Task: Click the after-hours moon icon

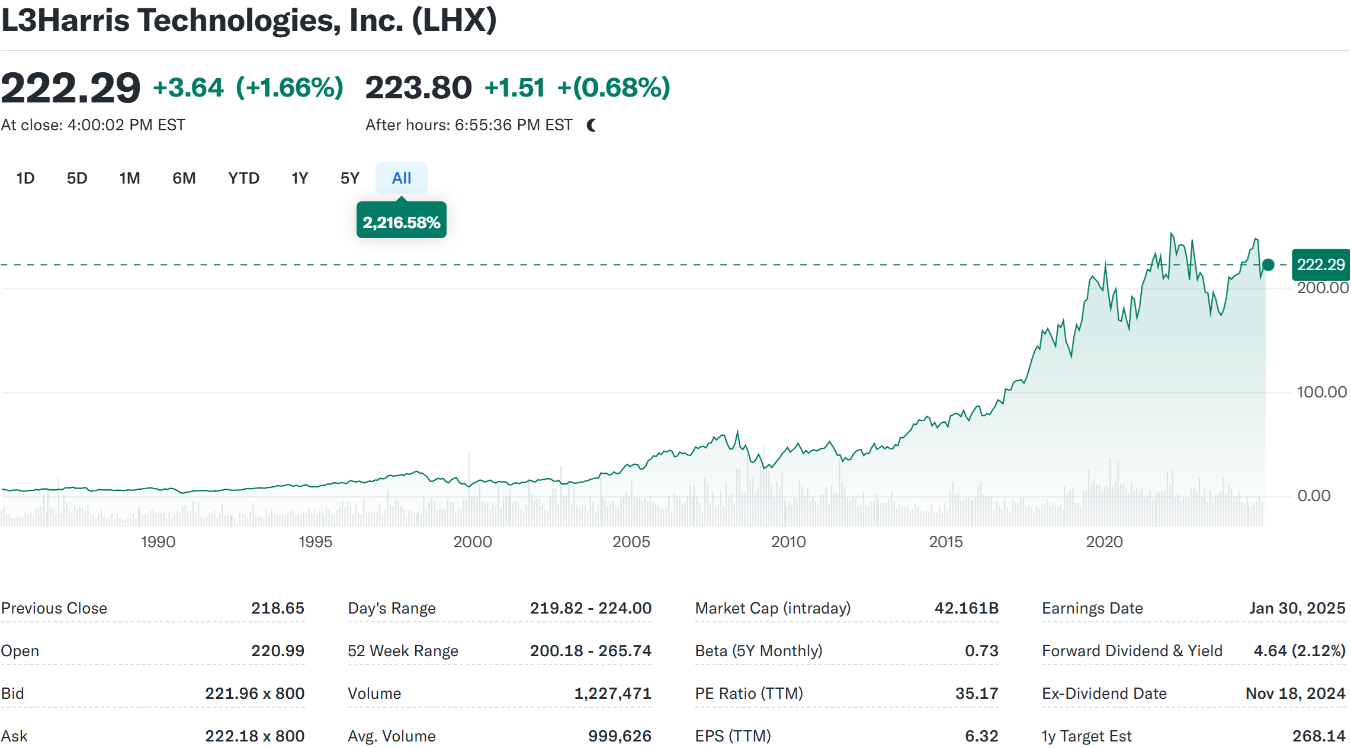Action: pos(592,125)
